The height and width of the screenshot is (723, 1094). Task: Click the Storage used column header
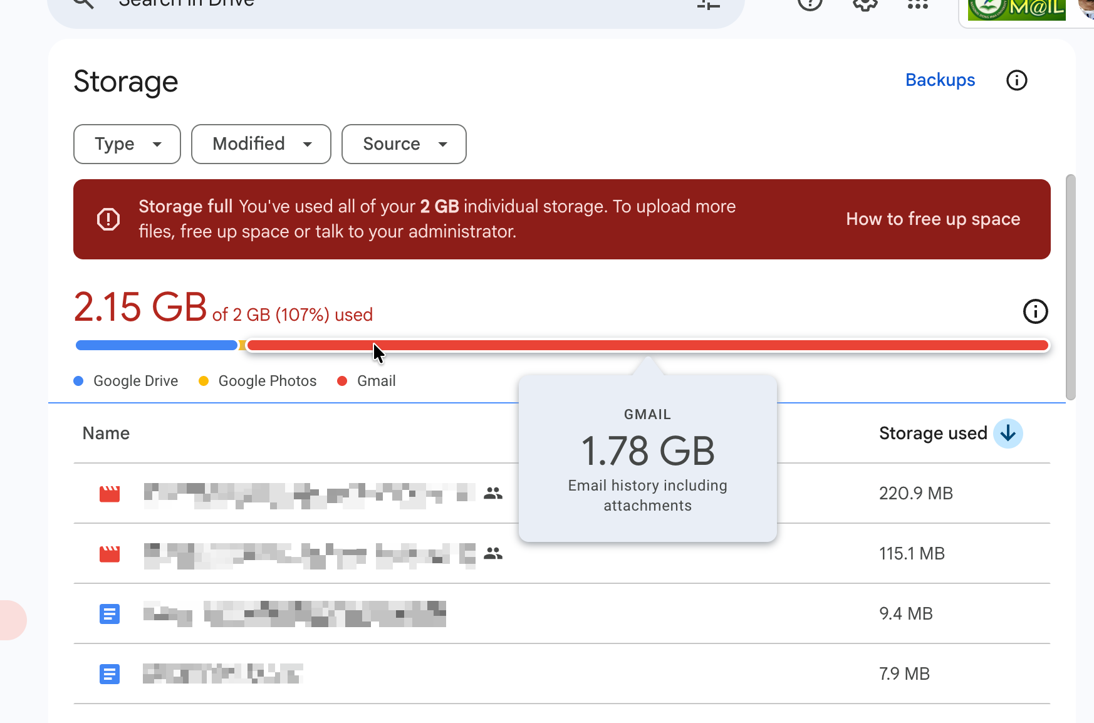932,434
